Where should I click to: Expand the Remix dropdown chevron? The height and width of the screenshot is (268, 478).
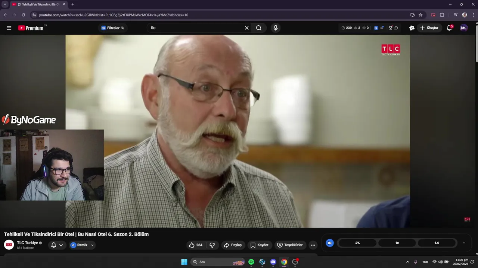click(x=92, y=245)
